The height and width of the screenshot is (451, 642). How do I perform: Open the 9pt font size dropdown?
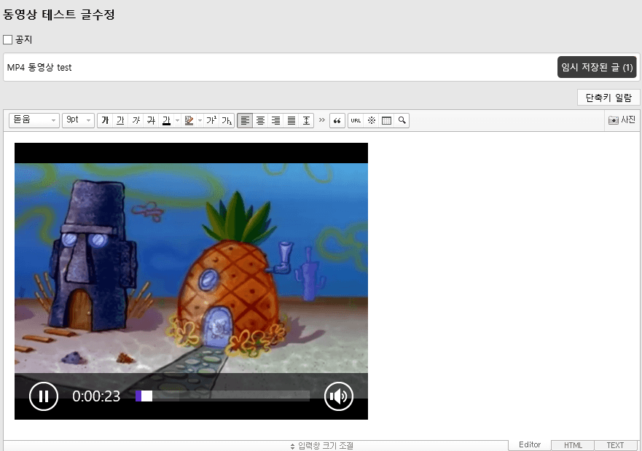click(x=78, y=120)
